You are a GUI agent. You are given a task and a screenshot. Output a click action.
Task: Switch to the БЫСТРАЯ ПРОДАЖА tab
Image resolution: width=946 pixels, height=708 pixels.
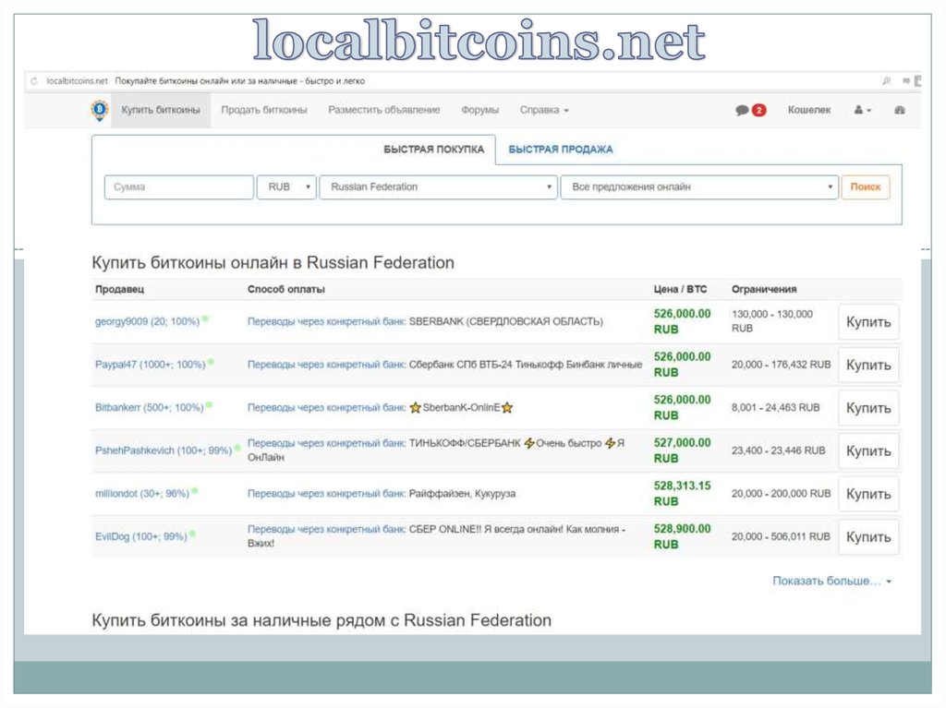(x=561, y=150)
